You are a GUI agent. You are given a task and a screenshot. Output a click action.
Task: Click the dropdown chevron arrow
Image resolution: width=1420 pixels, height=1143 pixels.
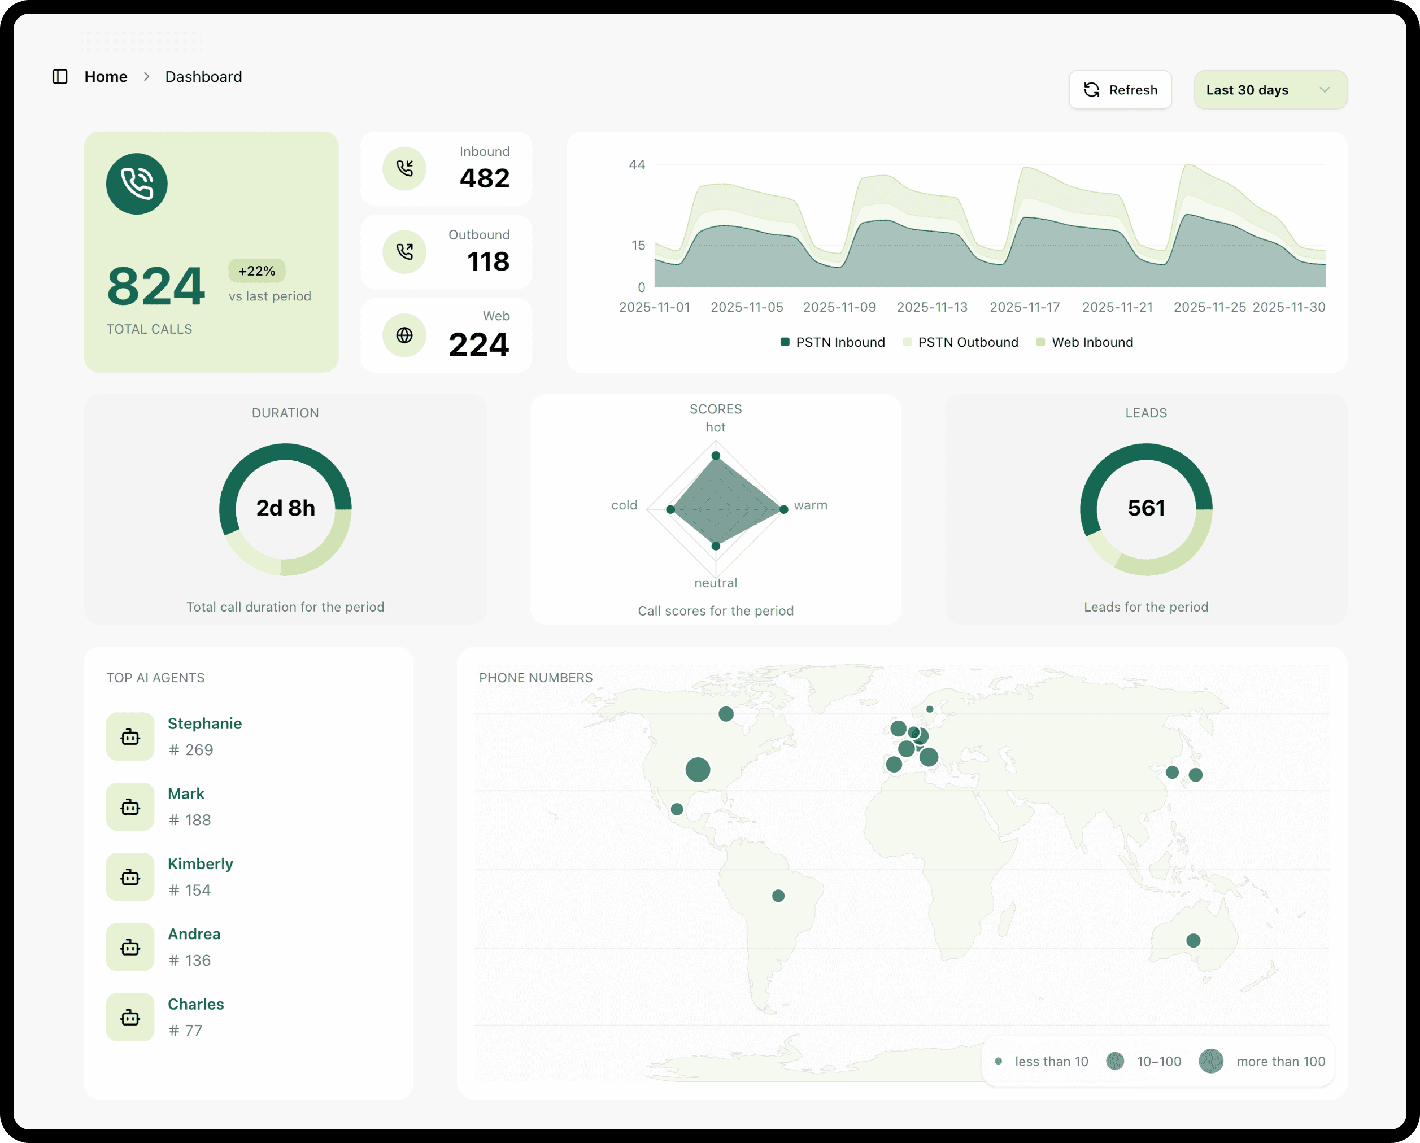(1325, 90)
